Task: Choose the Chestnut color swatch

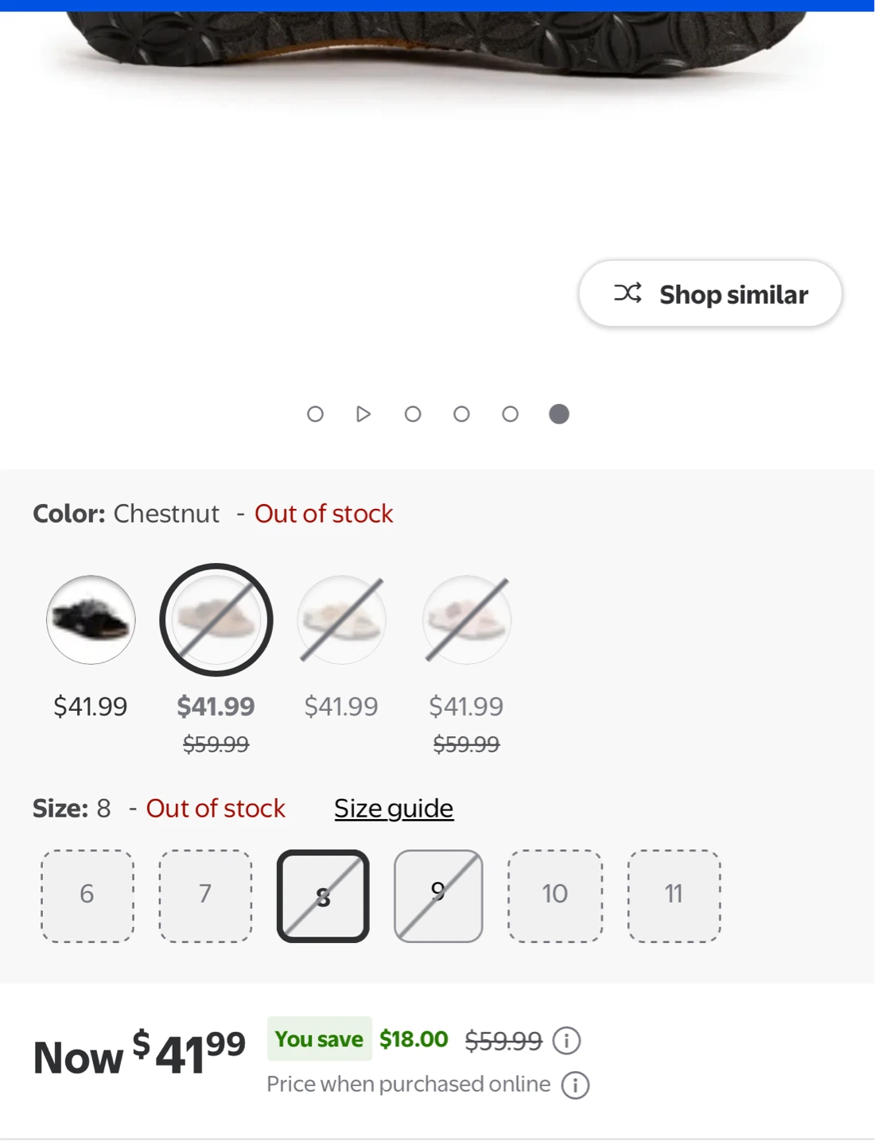Action: (216, 620)
